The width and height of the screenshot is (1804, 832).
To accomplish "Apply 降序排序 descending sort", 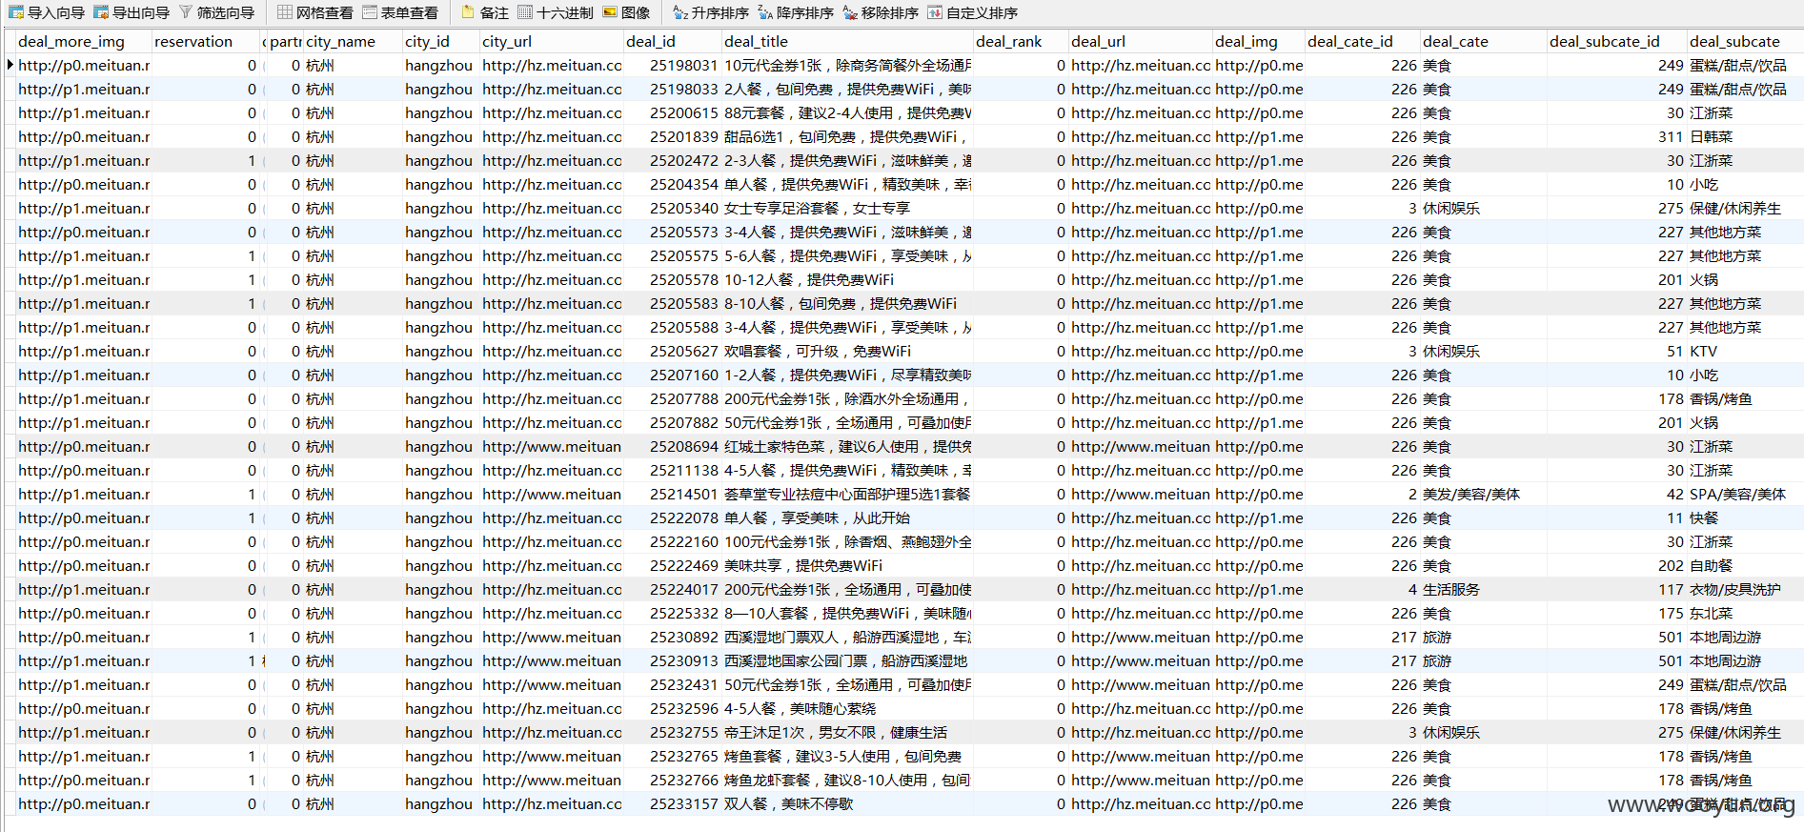I will tap(796, 12).
